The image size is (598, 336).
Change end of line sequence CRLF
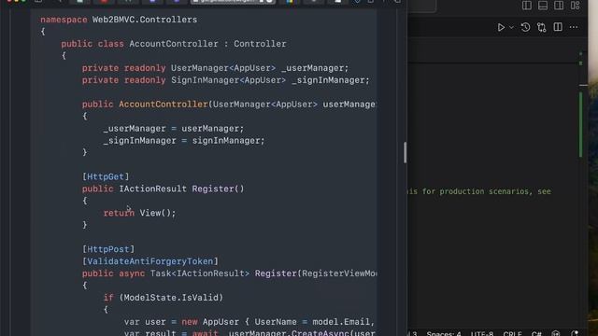512,334
